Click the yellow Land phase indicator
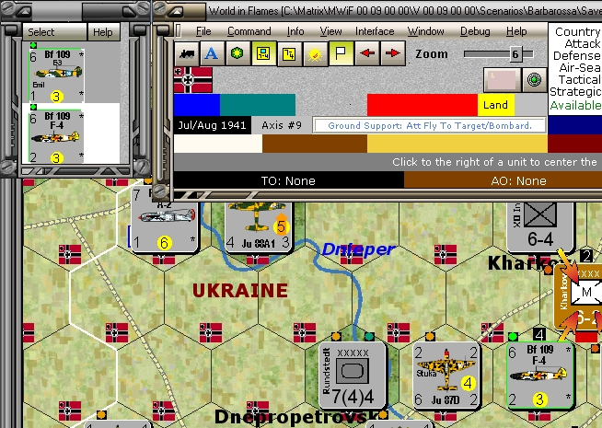The height and width of the screenshot is (428, 602). click(x=495, y=105)
